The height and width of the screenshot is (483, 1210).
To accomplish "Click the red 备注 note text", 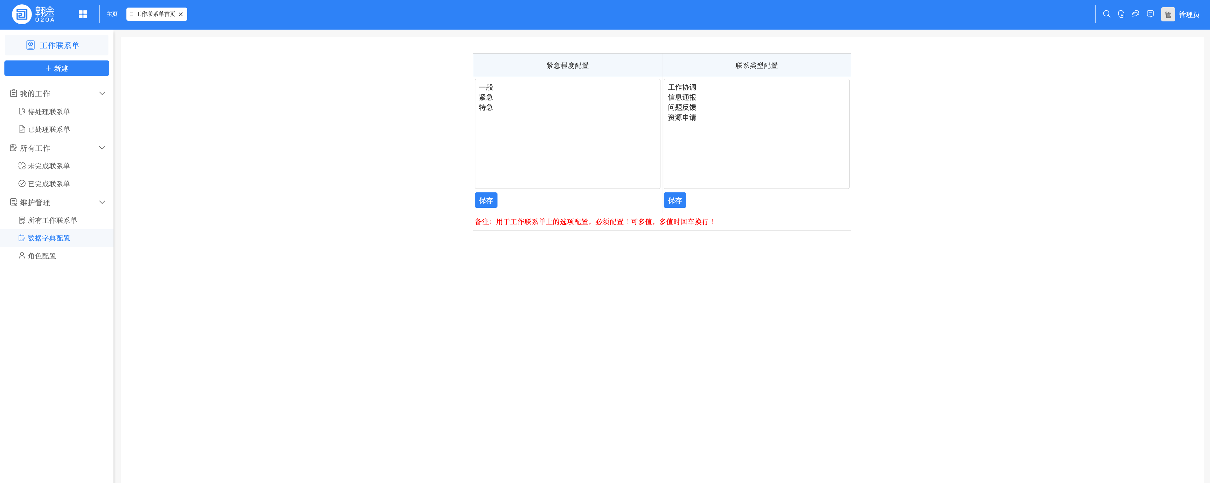I will [595, 221].
